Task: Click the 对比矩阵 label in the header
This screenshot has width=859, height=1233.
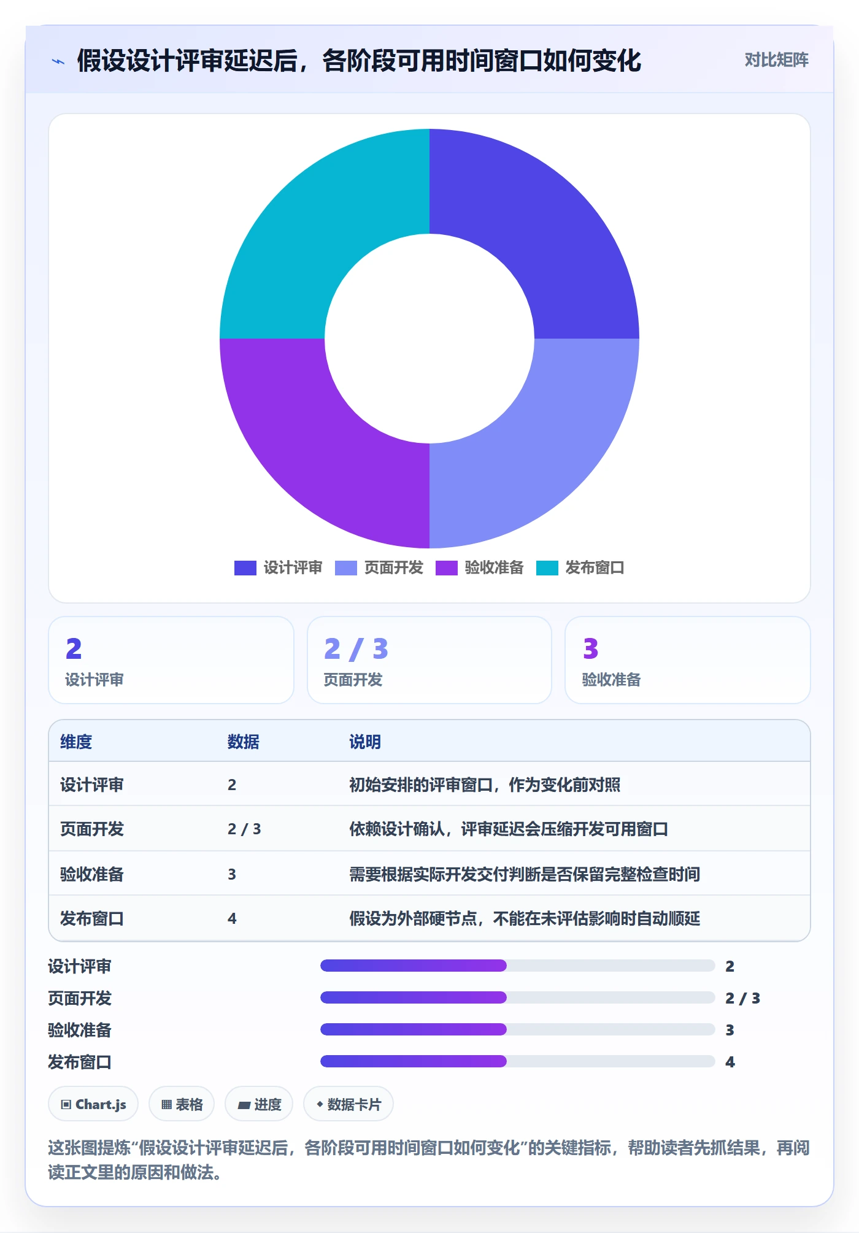Action: (x=776, y=60)
